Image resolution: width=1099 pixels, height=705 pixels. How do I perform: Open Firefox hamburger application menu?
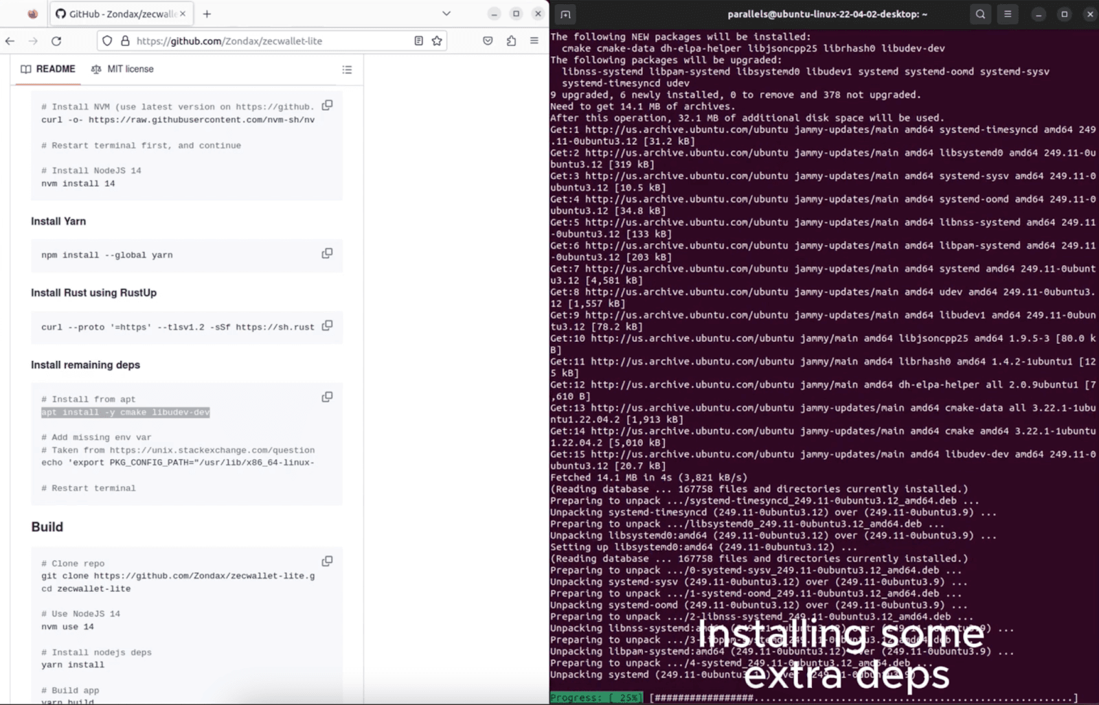pyautogui.click(x=534, y=41)
